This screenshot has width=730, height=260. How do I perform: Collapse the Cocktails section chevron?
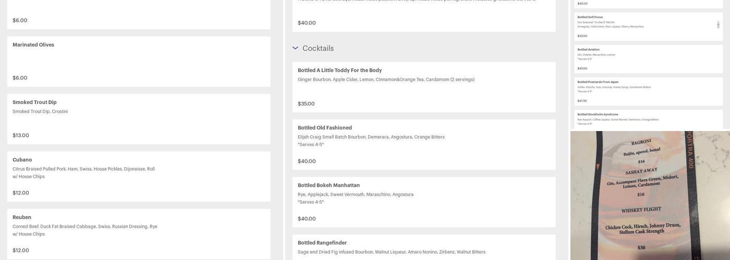tap(295, 48)
